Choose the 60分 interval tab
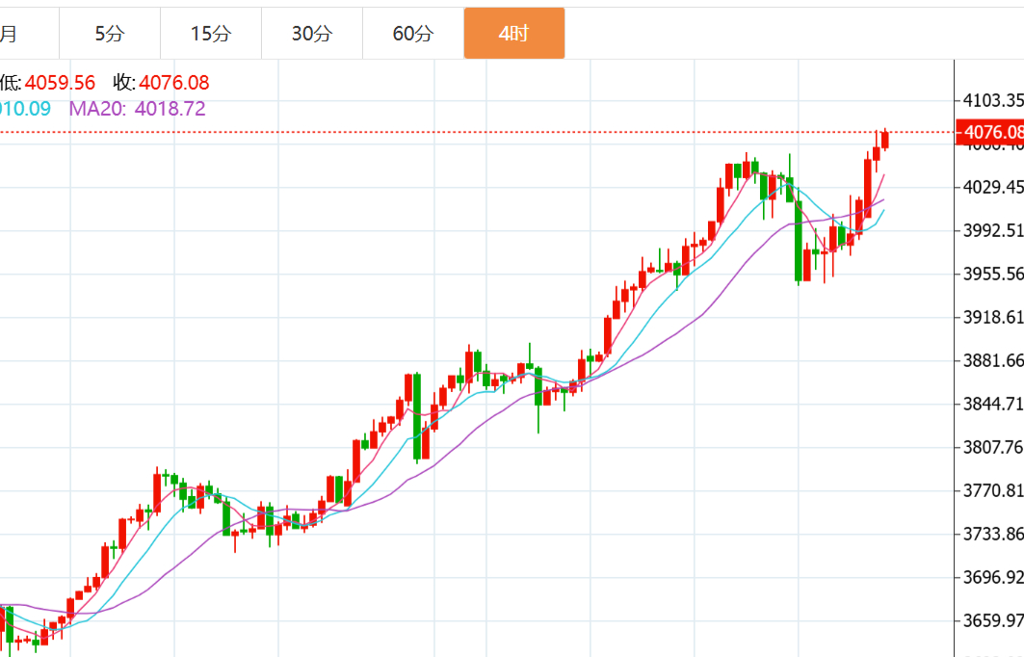Image resolution: width=1024 pixels, height=657 pixels. [x=413, y=34]
